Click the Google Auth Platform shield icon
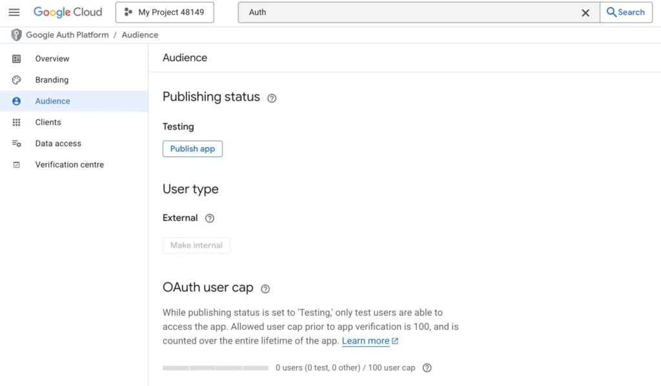 [x=16, y=35]
